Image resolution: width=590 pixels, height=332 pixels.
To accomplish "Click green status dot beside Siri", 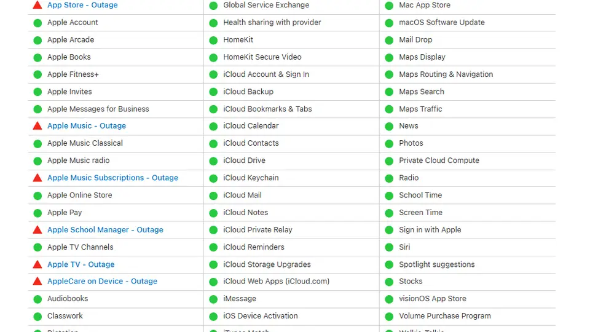I will [x=389, y=248].
